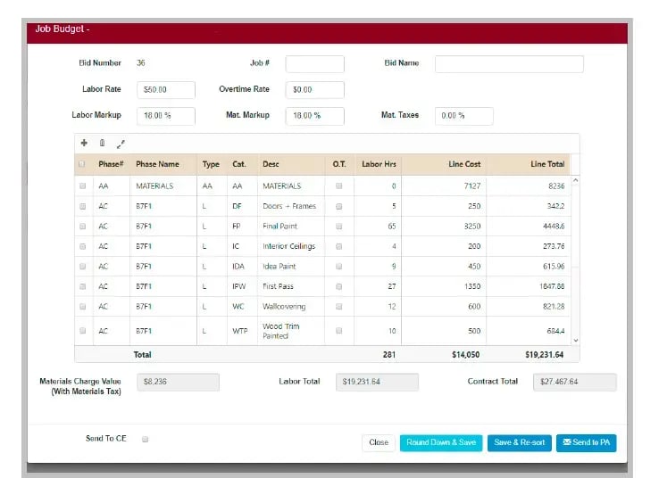Image resolution: width=659 pixels, height=503 pixels.
Task: Click the Labor Hrs column header
Action: [378, 164]
